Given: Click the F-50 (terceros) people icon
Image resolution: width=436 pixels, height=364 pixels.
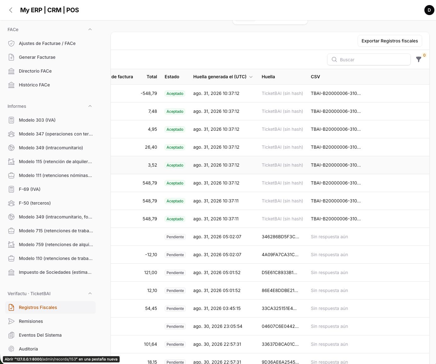Looking at the screenshot, I should [11, 203].
